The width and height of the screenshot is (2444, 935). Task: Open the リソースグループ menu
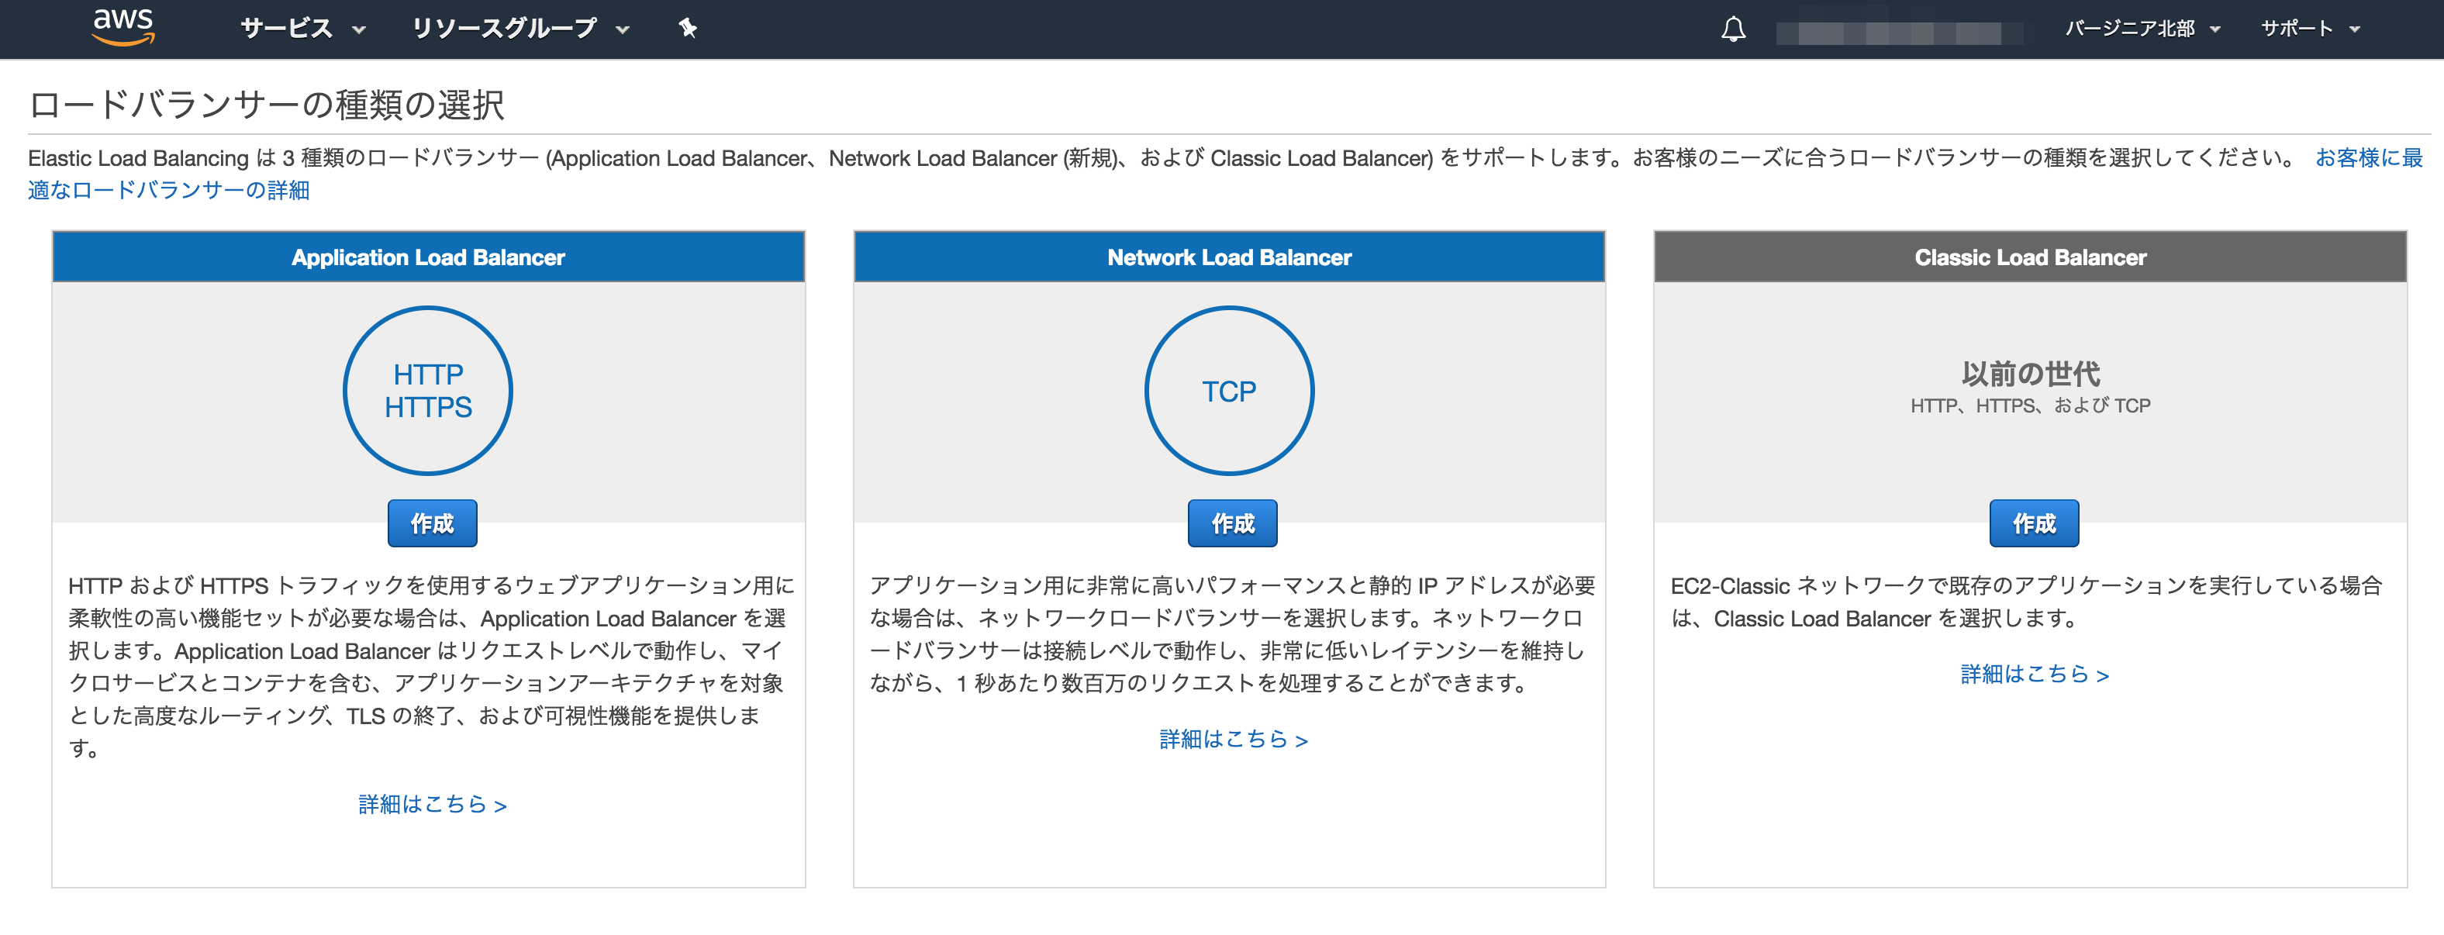click(x=520, y=29)
